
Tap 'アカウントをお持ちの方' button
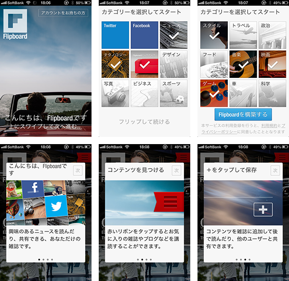click(x=63, y=13)
